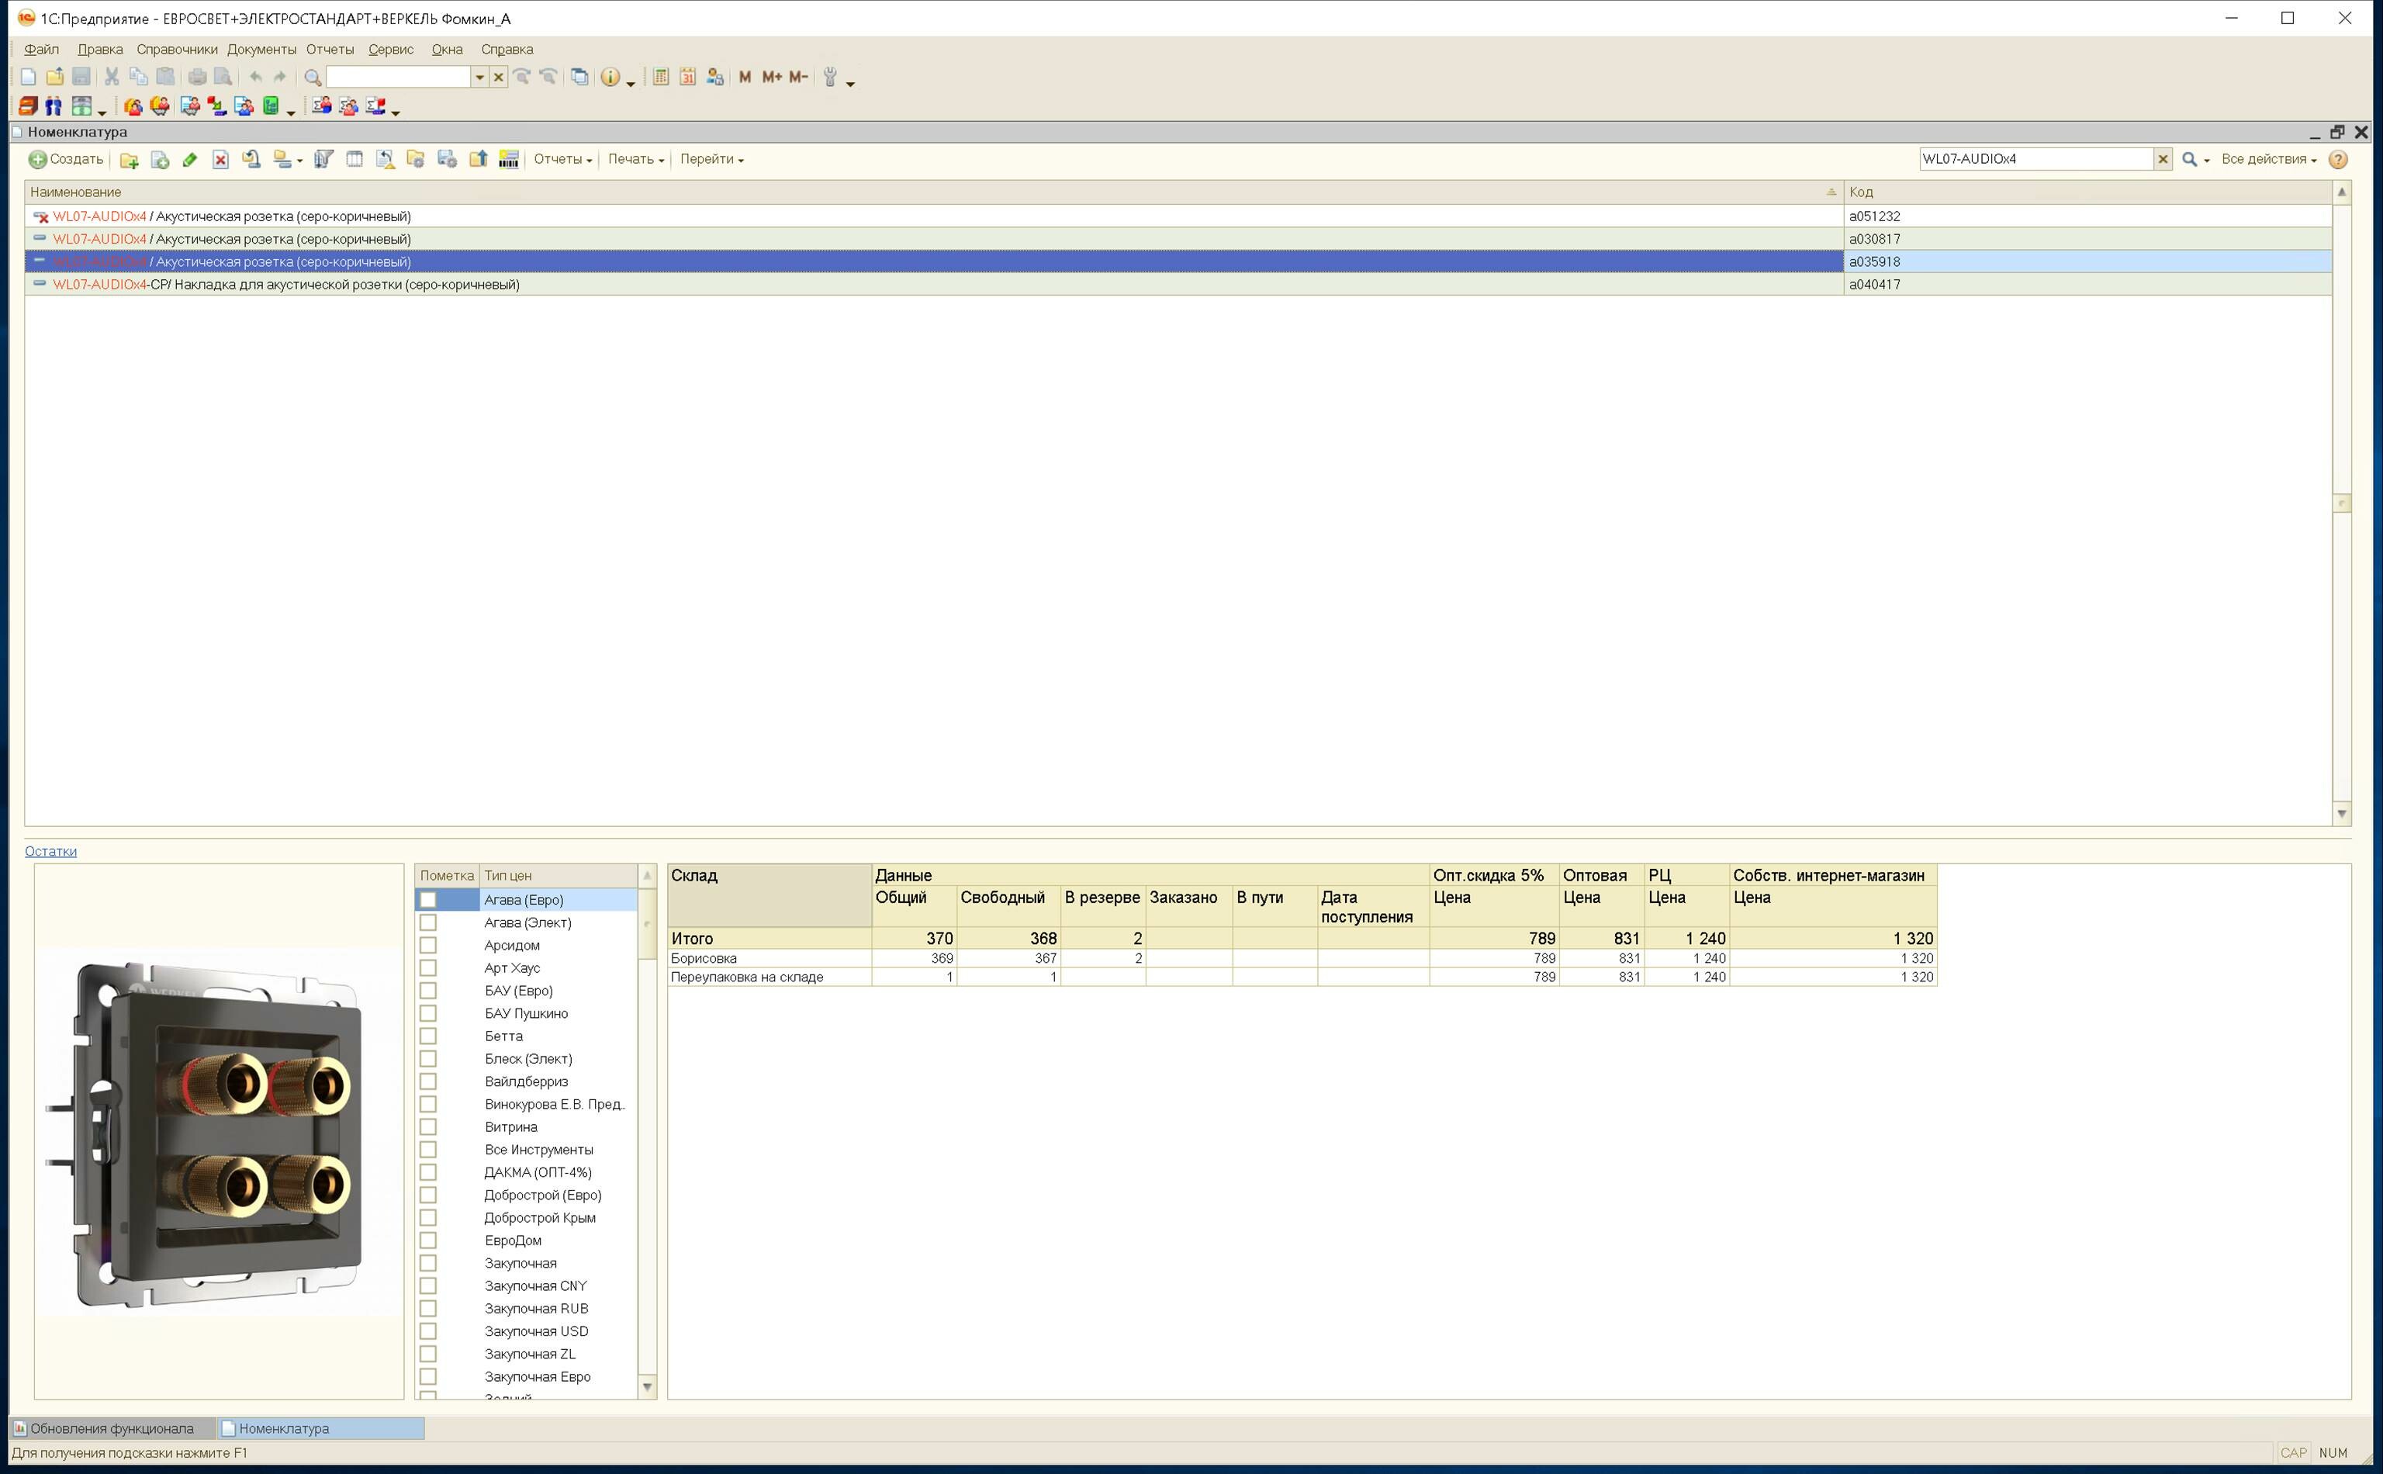Viewport: 2383px width, 1474px height.
Task: Expand the Перейти dropdown menu
Action: coord(711,160)
